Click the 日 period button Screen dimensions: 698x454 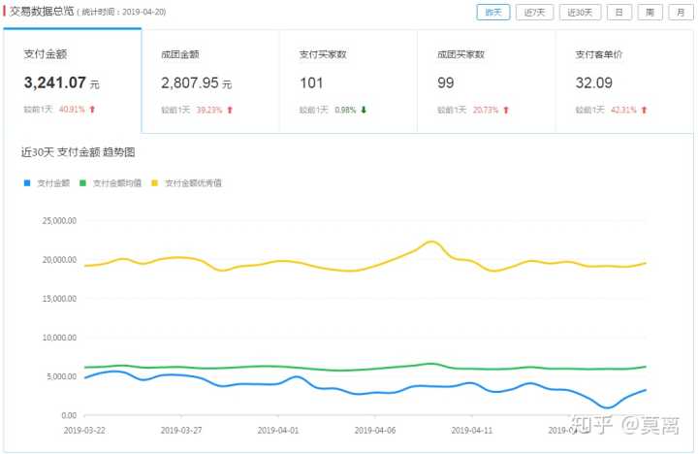click(x=619, y=13)
